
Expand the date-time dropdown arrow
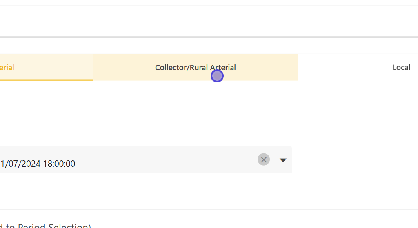[x=283, y=160]
